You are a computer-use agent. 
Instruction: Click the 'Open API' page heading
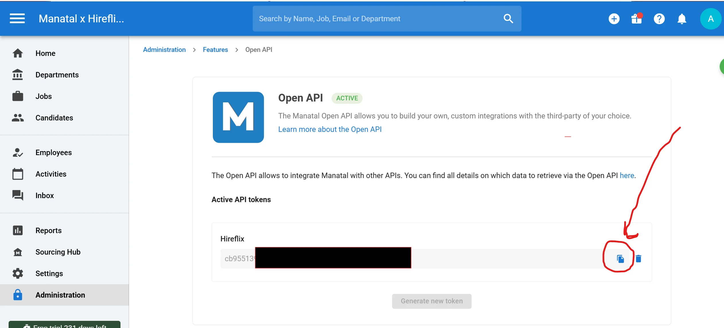[300, 98]
